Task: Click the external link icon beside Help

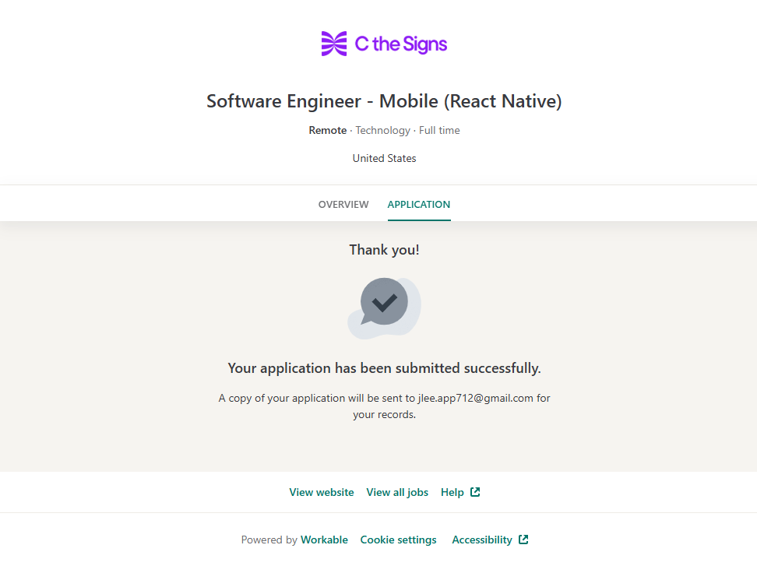Action: [x=475, y=492]
